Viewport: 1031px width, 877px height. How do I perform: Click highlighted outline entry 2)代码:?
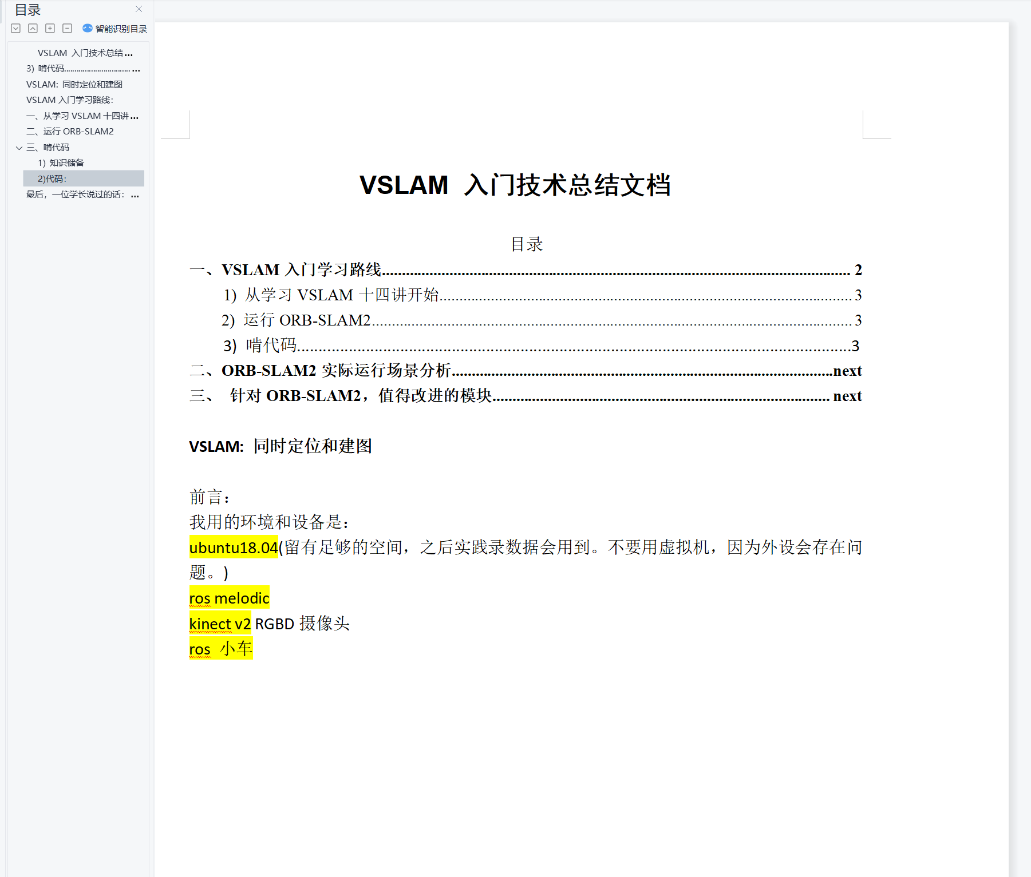coord(84,178)
